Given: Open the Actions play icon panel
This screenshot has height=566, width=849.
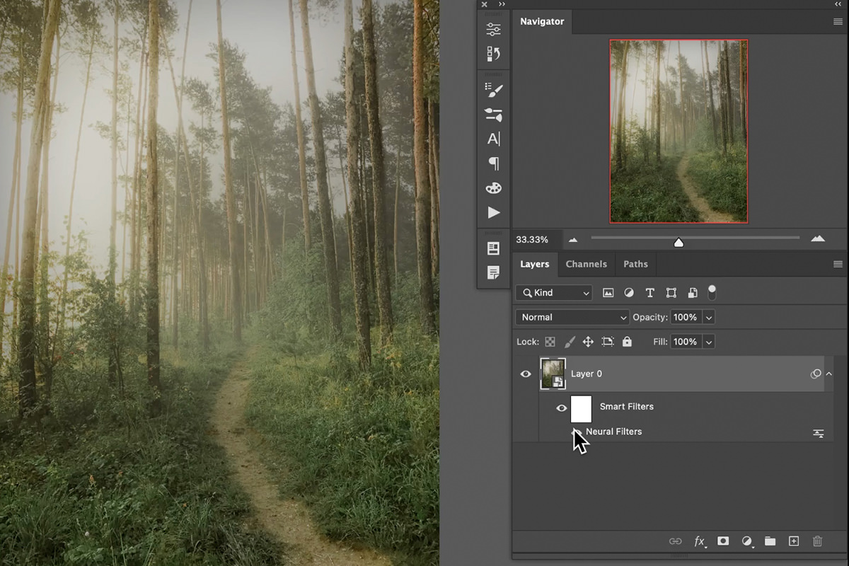Looking at the screenshot, I should click(x=494, y=213).
